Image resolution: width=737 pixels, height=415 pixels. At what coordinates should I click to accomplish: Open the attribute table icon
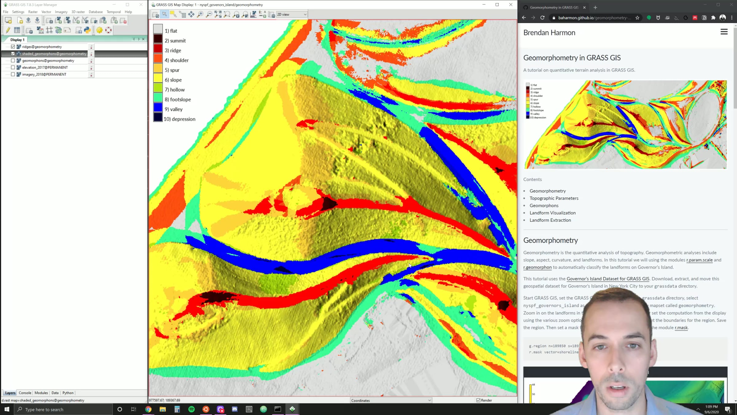pos(17,30)
